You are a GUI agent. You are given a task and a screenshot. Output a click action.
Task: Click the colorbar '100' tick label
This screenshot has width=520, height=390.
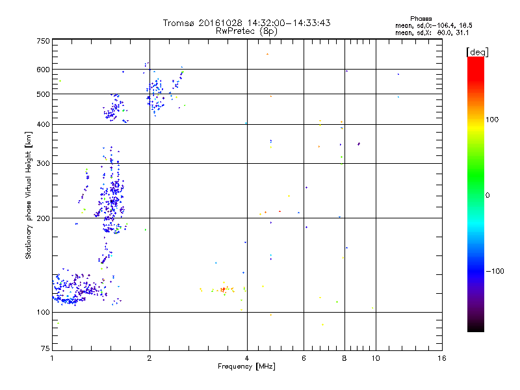[492, 120]
